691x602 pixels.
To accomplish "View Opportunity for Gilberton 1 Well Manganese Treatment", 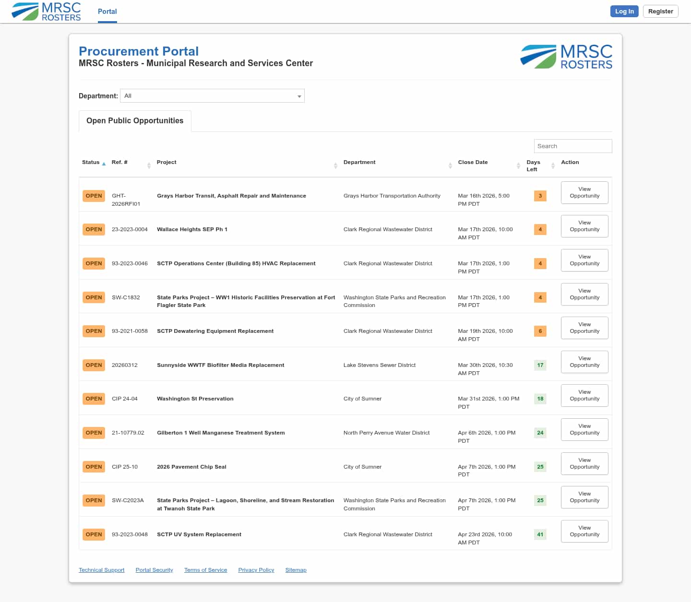I will point(584,429).
